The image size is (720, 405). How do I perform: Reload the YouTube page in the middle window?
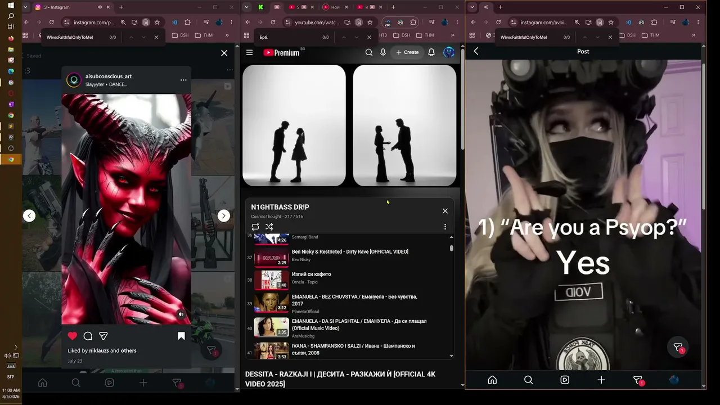coord(273,22)
